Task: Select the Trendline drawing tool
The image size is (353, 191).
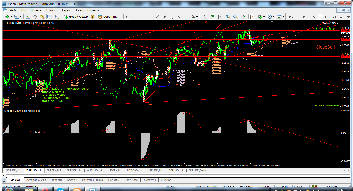Action: (157, 17)
